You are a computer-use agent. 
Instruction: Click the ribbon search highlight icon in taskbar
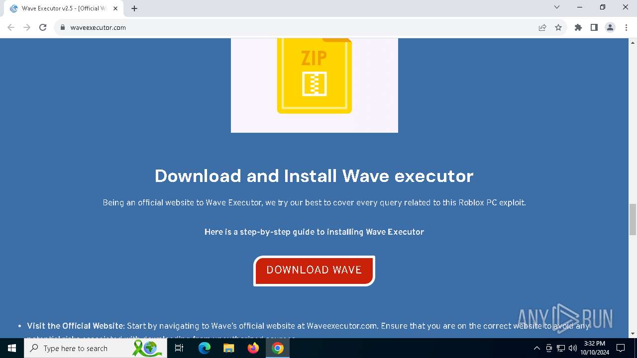(148, 348)
